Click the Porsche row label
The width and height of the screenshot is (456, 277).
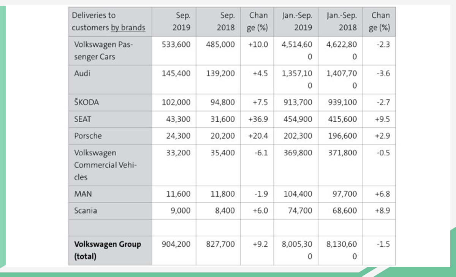[x=88, y=136]
